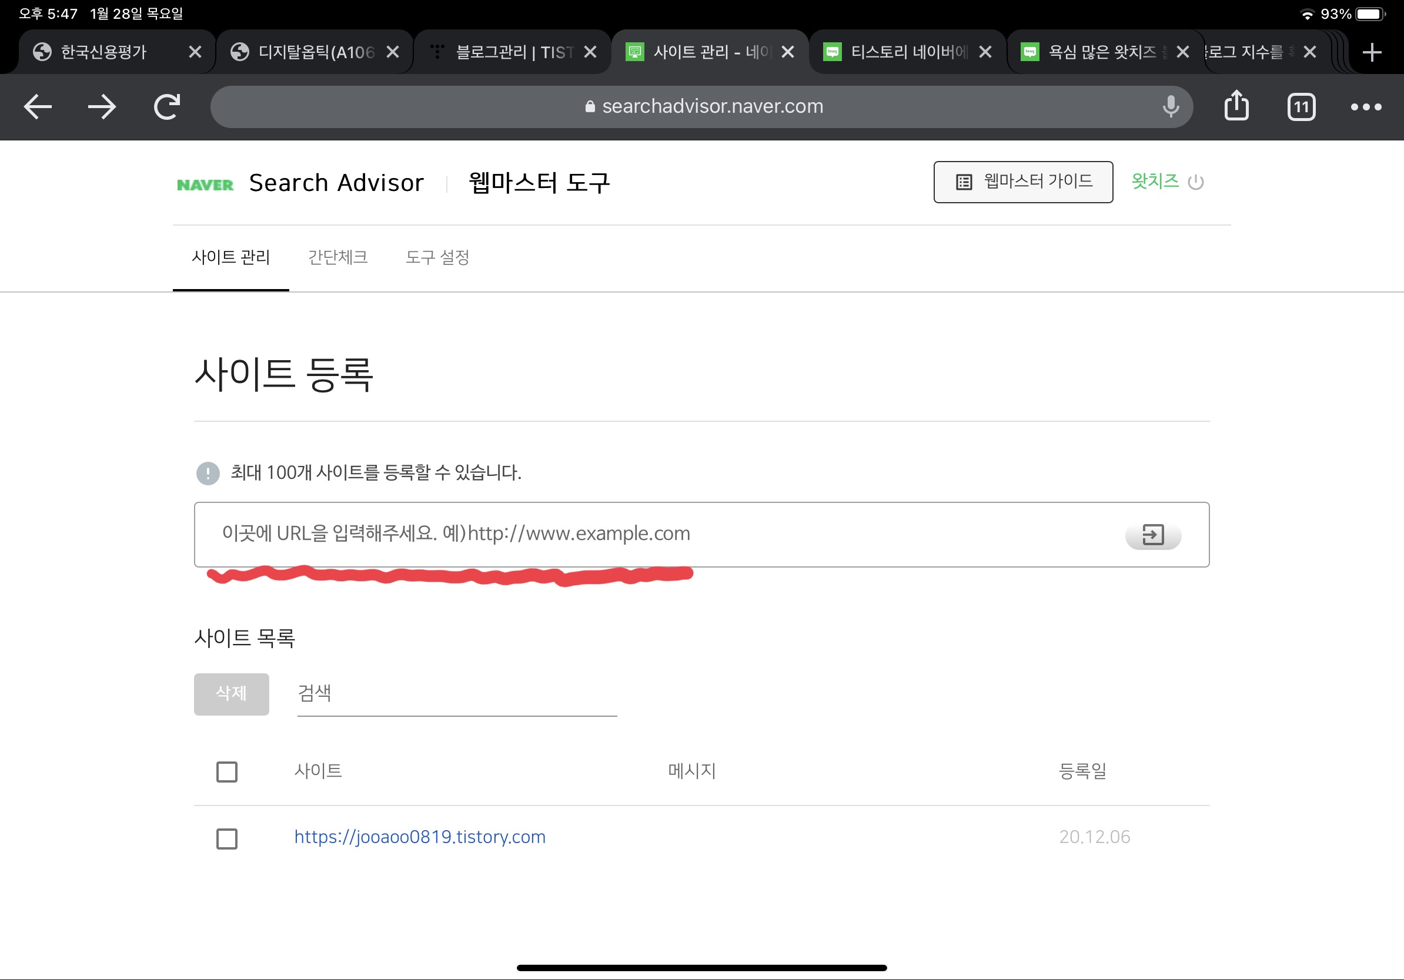Close the 블로그 지수를 tab
This screenshot has width=1404, height=980.
pyautogui.click(x=1309, y=52)
